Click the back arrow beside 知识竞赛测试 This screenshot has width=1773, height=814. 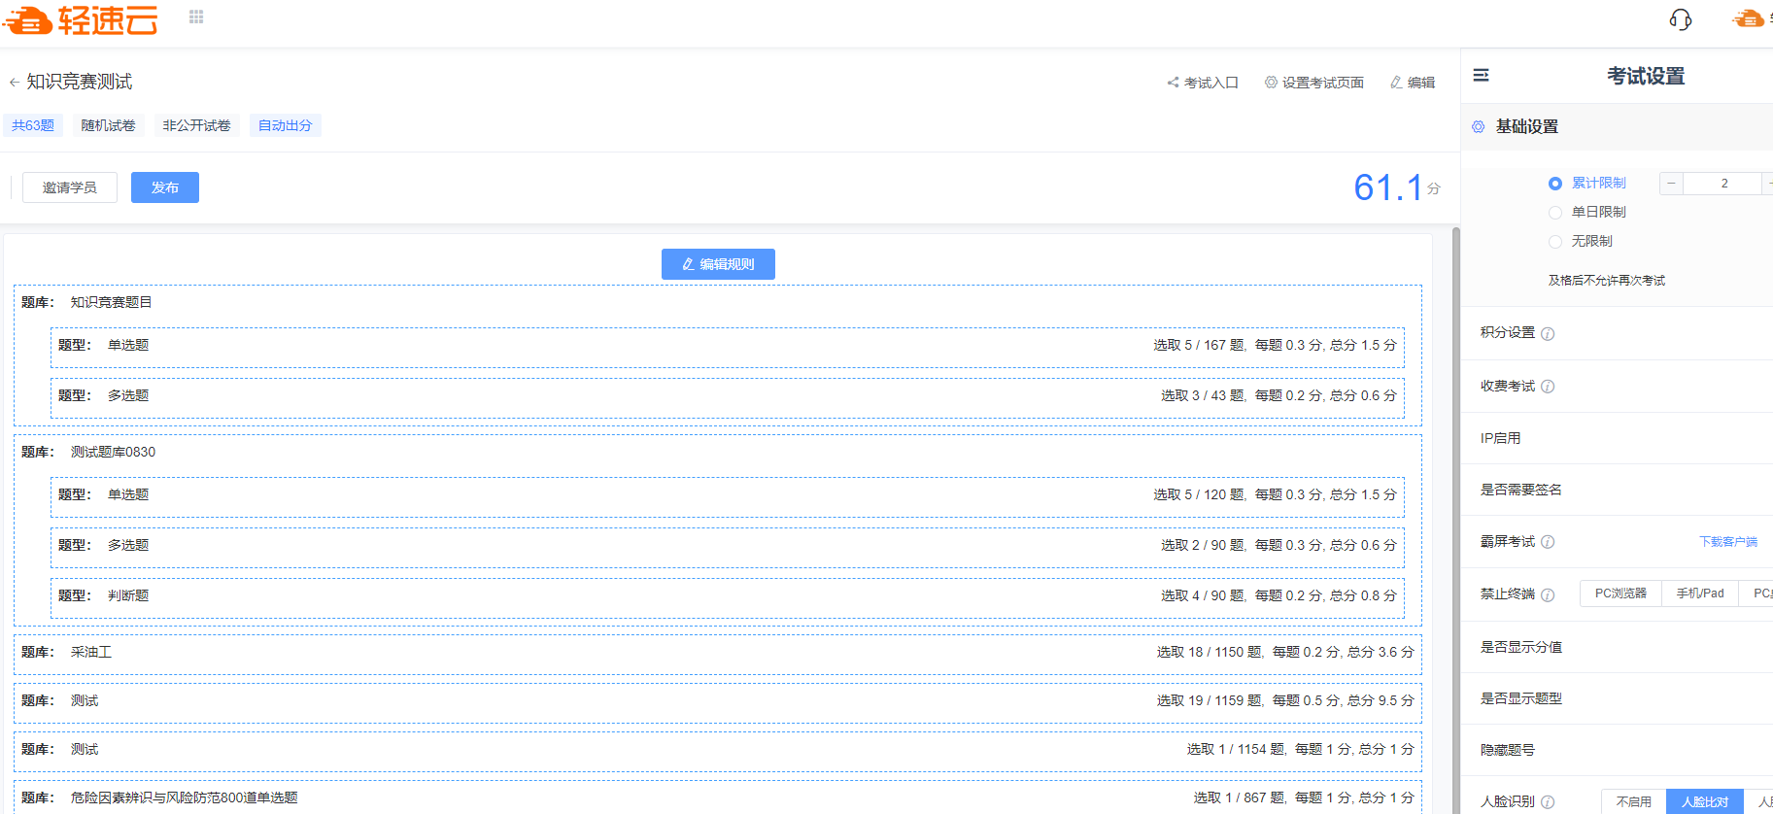pos(14,83)
